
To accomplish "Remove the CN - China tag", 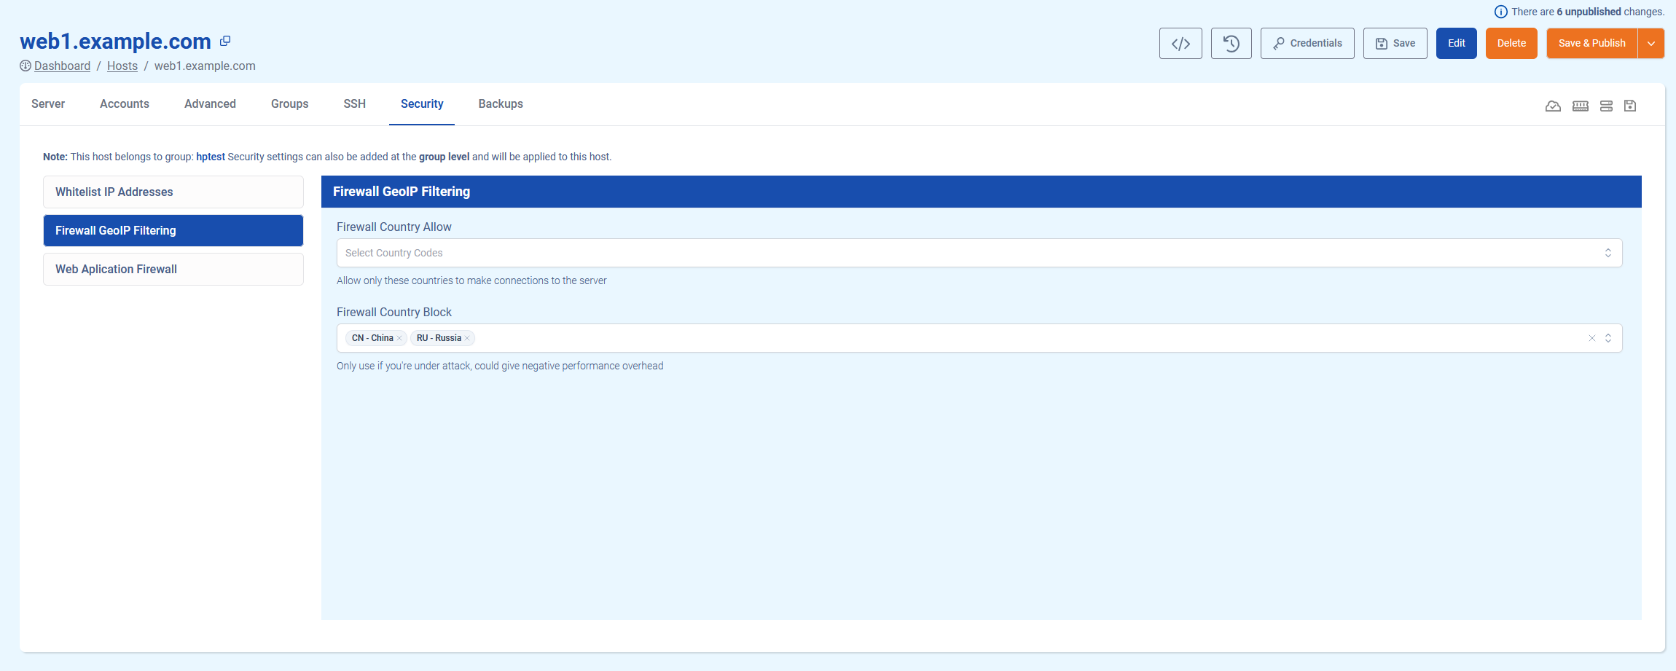I will [x=399, y=338].
